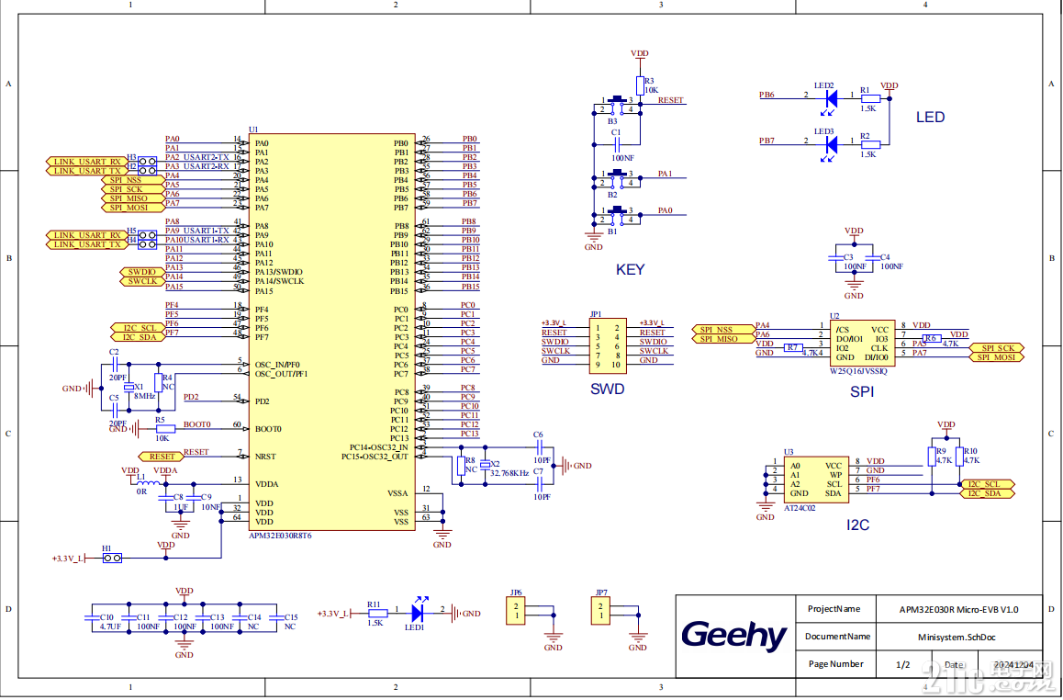Click capacitor C1 100NF symbol
1063x700 pixels.
click(x=616, y=144)
